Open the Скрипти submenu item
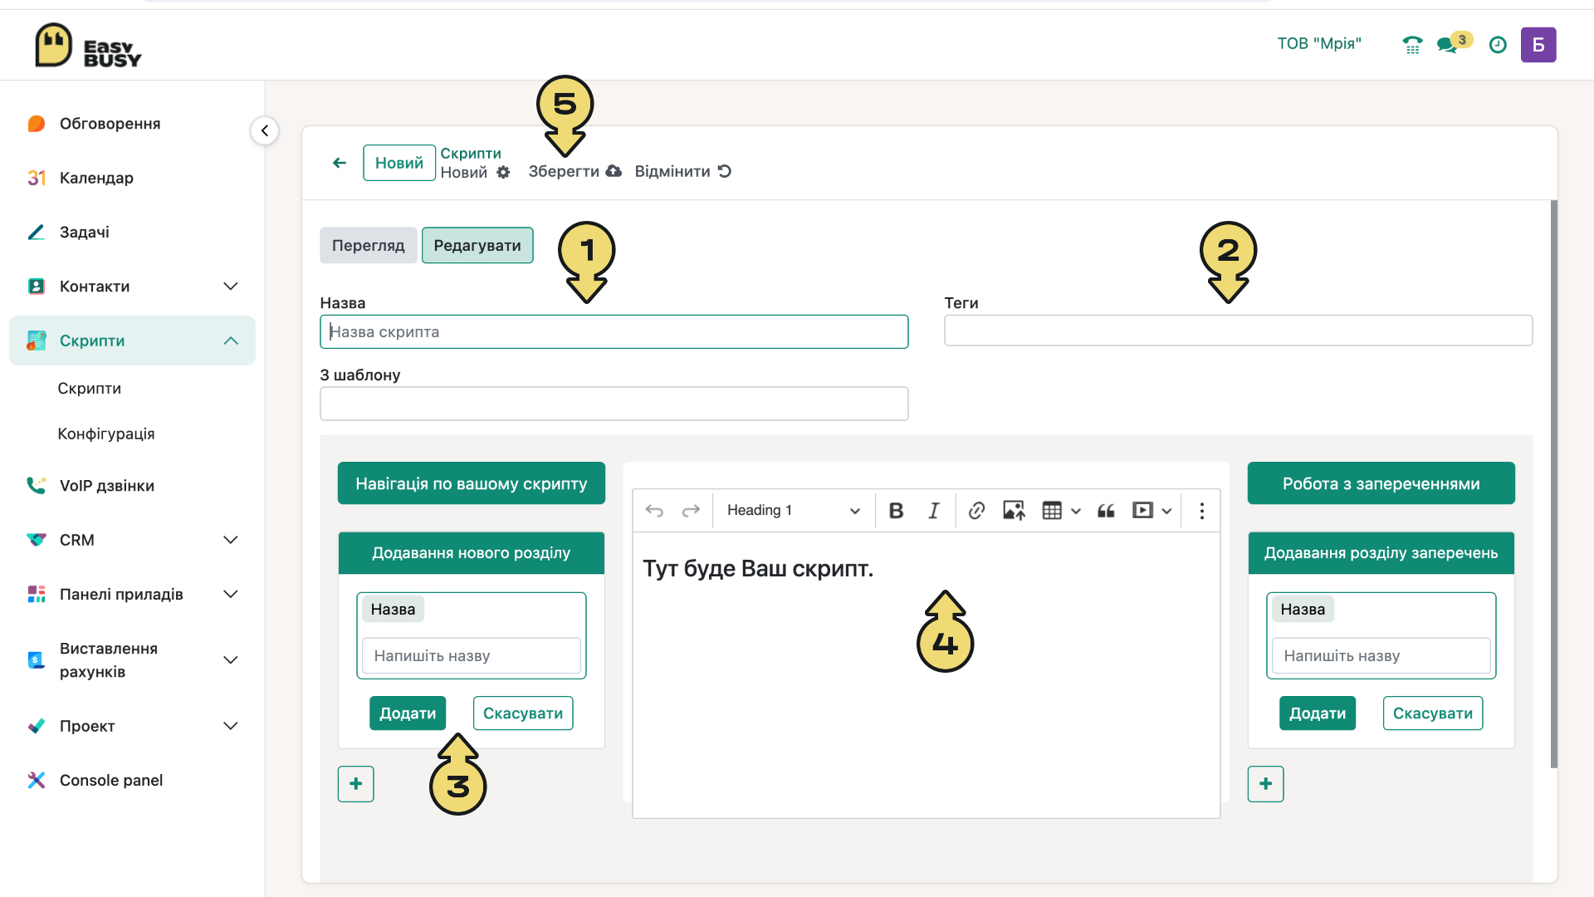This screenshot has width=1594, height=897. click(x=89, y=389)
